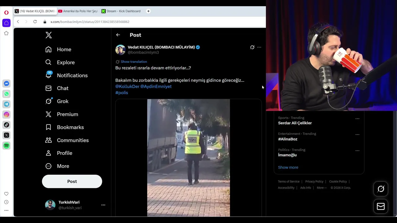Click the white Post button
Viewport: 397px width, 223px height.
coord(72,181)
